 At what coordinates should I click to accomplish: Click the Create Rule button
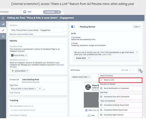[x=81, y=58]
